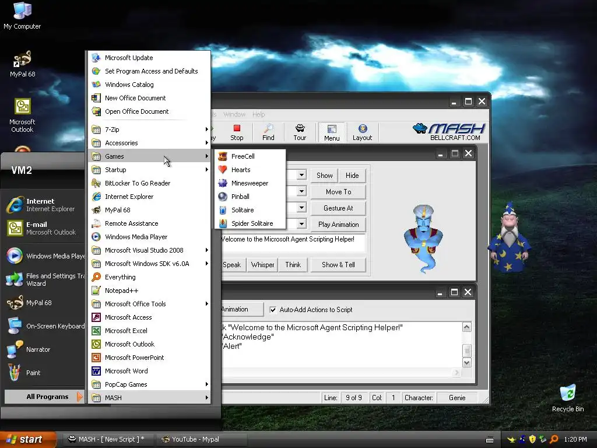597x448 pixels.
Task: Click the Windows start button
Action: coord(28,439)
